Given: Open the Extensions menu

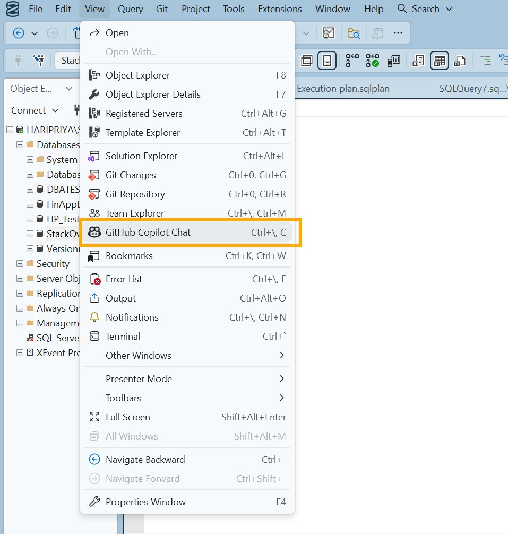Looking at the screenshot, I should (x=280, y=9).
